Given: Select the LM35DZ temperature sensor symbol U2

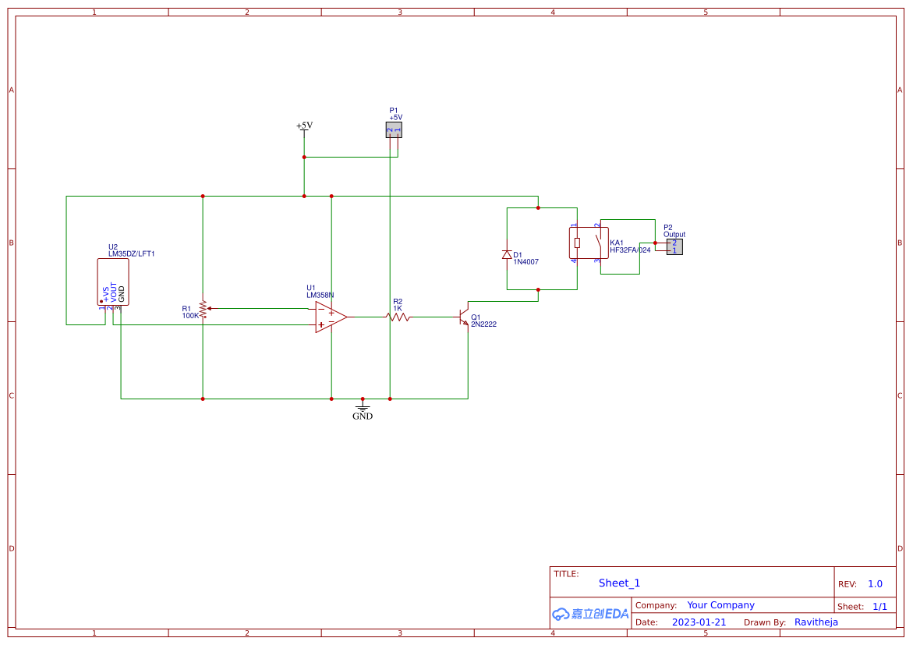Looking at the screenshot, I should pyautogui.click(x=113, y=282).
